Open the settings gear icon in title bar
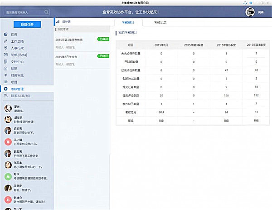This screenshot has height=210, width=272. (251, 3)
